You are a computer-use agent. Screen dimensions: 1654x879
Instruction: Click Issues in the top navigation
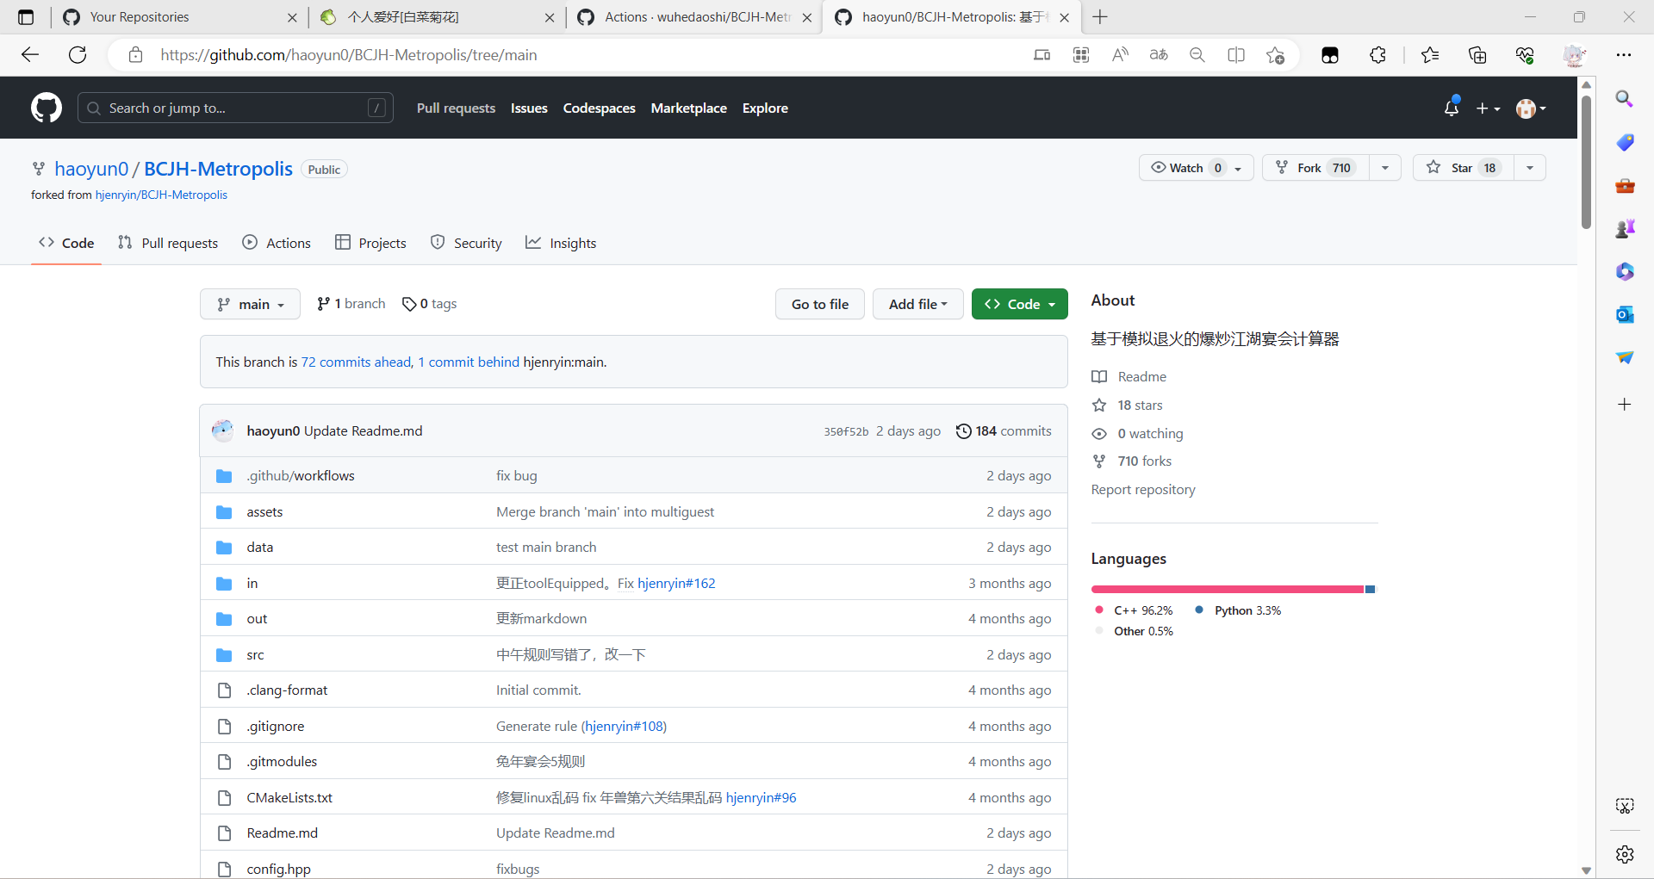point(529,108)
